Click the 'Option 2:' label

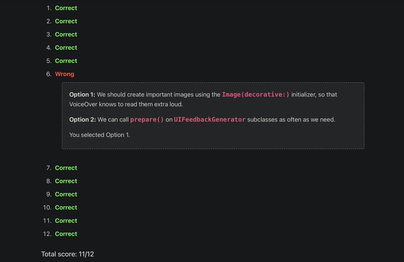click(83, 119)
